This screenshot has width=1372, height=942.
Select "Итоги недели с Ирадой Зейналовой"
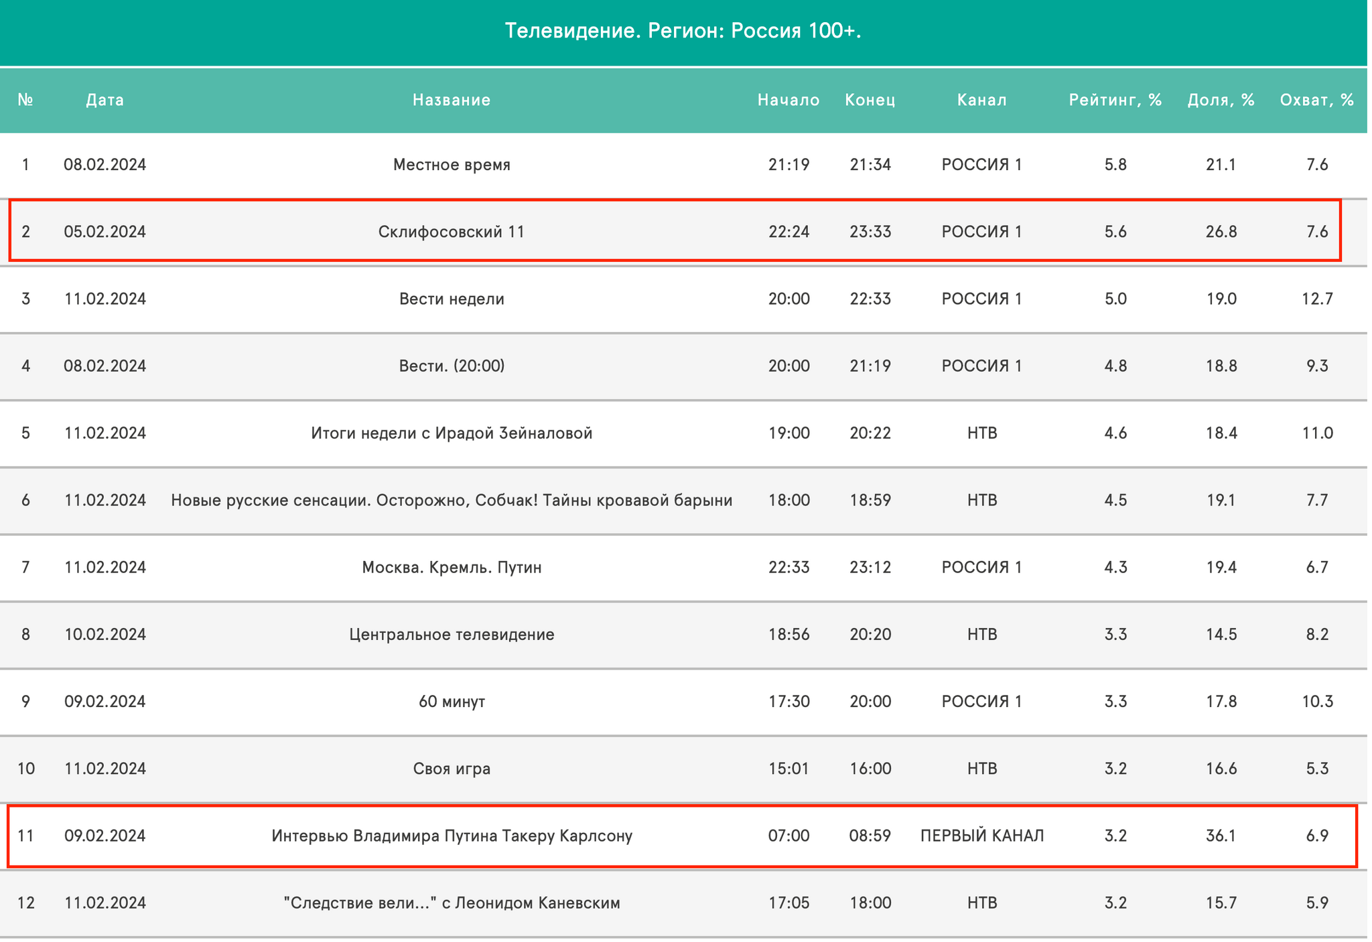(452, 433)
